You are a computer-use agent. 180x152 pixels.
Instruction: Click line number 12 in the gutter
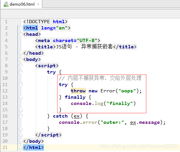click(x=5, y=91)
